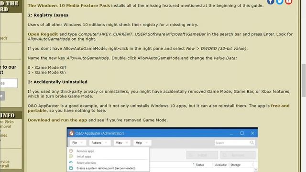Click the Reset selection arrow icon
Screen dimensions: 306x172
(71, 162)
